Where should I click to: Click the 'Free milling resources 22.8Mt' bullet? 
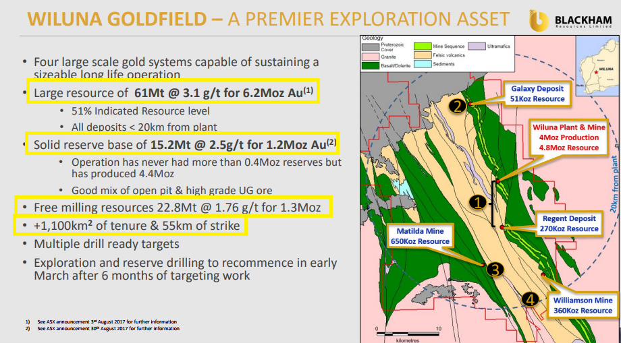coord(177,208)
